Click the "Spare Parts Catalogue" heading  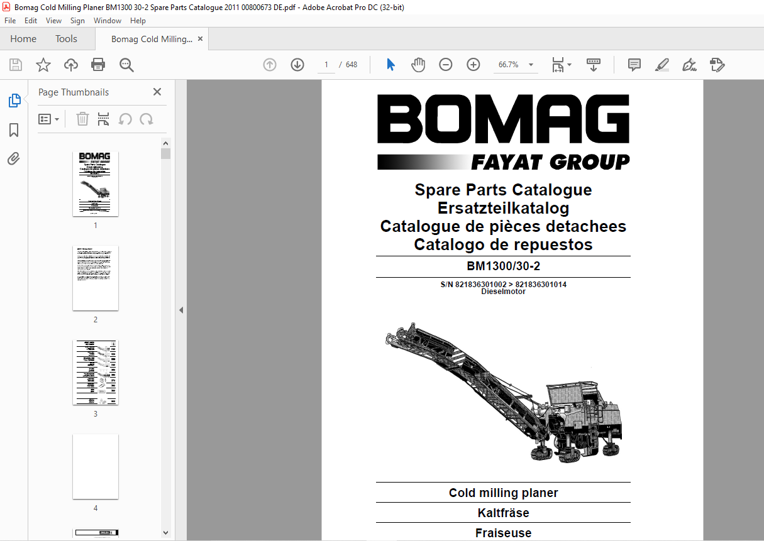click(503, 190)
